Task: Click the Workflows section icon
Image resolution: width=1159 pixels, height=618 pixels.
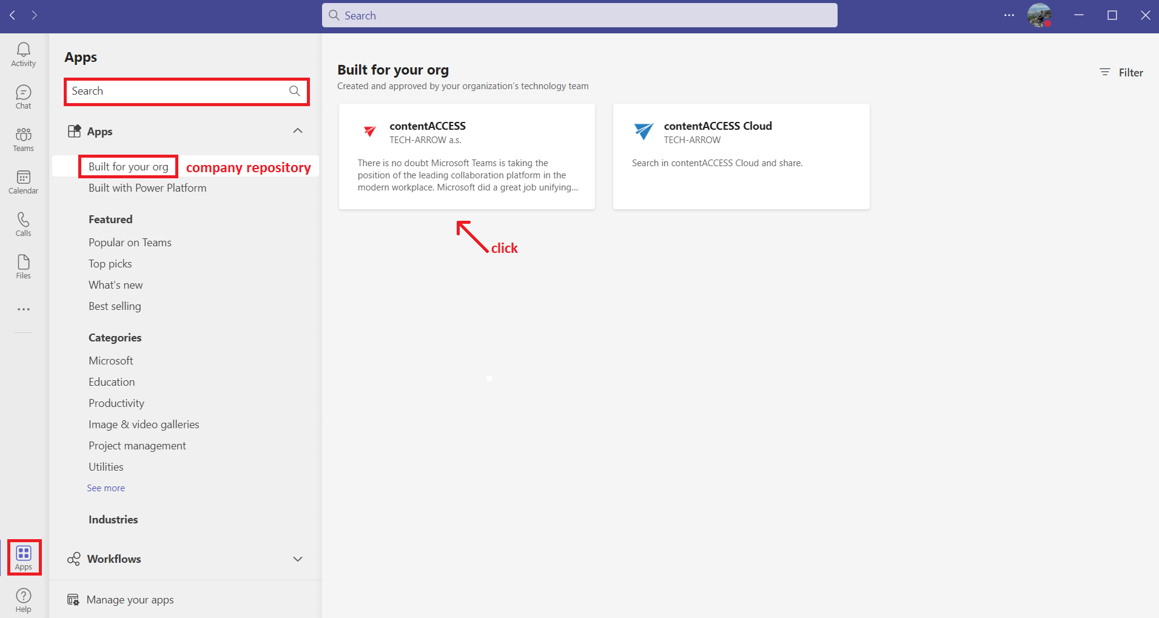Action: pyautogui.click(x=74, y=559)
